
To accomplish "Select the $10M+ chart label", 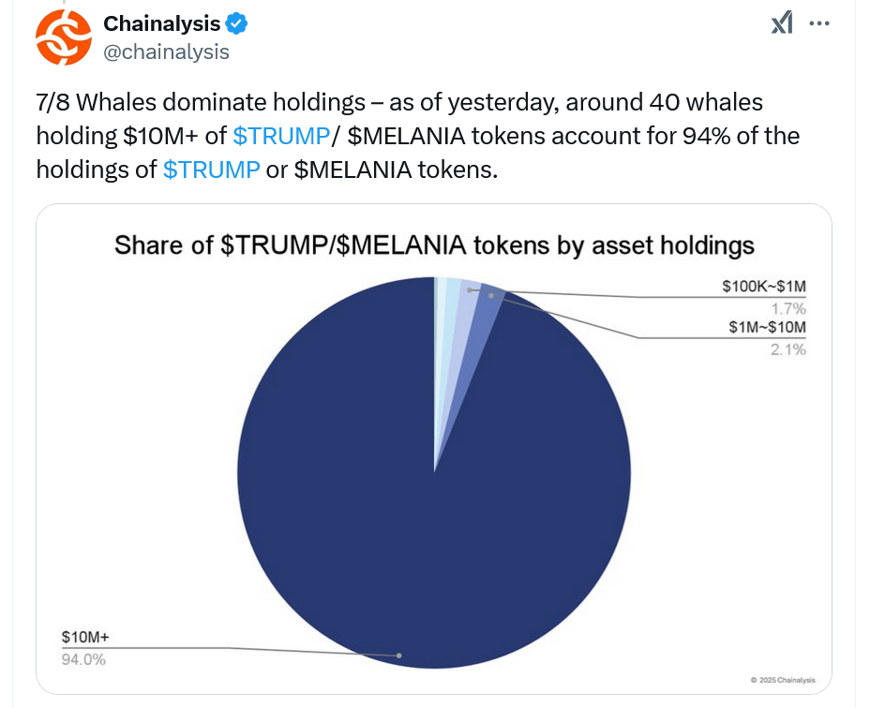I will pyautogui.click(x=85, y=638).
